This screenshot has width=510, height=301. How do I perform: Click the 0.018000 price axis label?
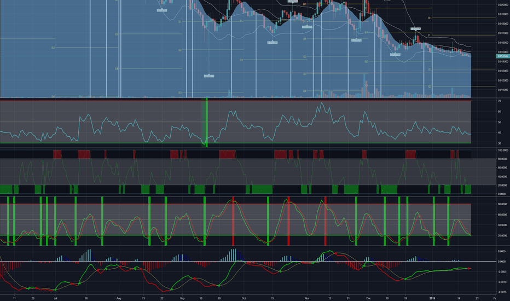(x=503, y=24)
